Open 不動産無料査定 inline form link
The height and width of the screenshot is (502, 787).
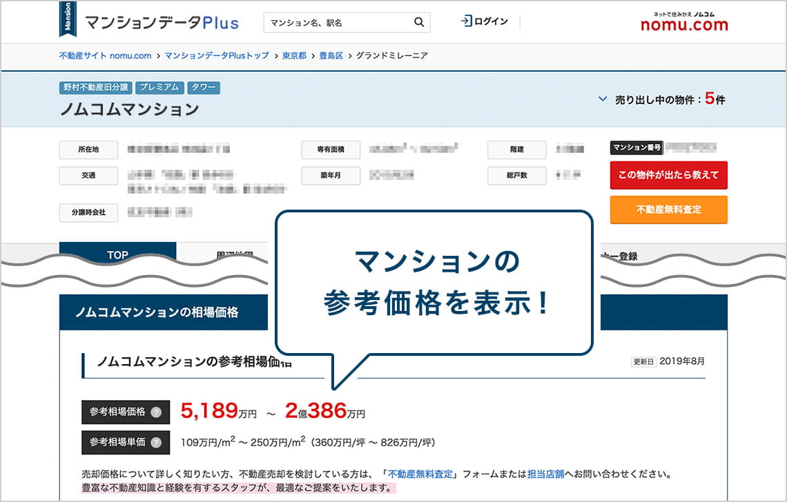(420, 474)
